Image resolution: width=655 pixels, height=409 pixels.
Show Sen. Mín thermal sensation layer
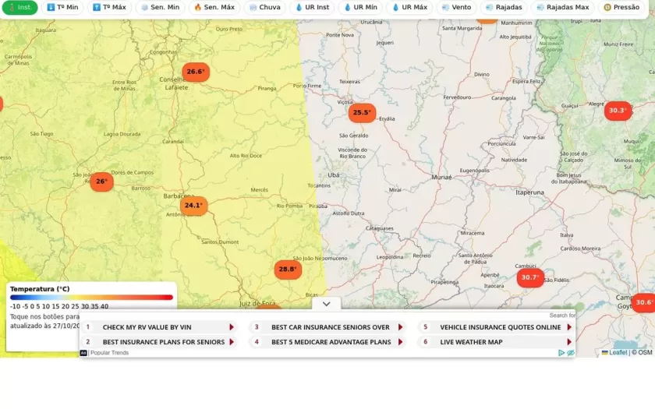(161, 7)
